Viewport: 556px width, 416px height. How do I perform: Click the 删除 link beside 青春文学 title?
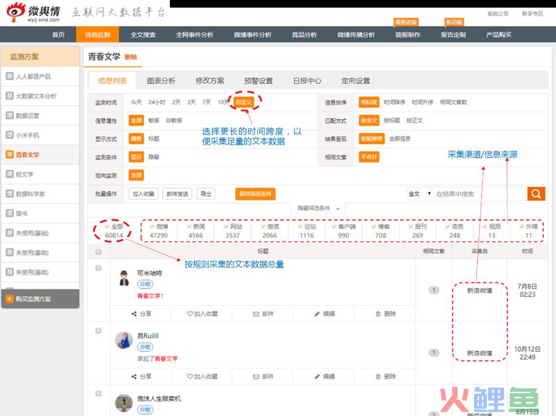point(131,57)
